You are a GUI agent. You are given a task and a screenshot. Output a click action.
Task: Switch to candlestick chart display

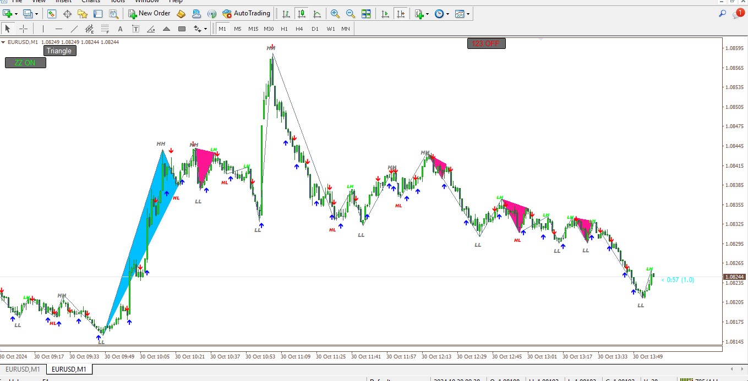pyautogui.click(x=301, y=14)
